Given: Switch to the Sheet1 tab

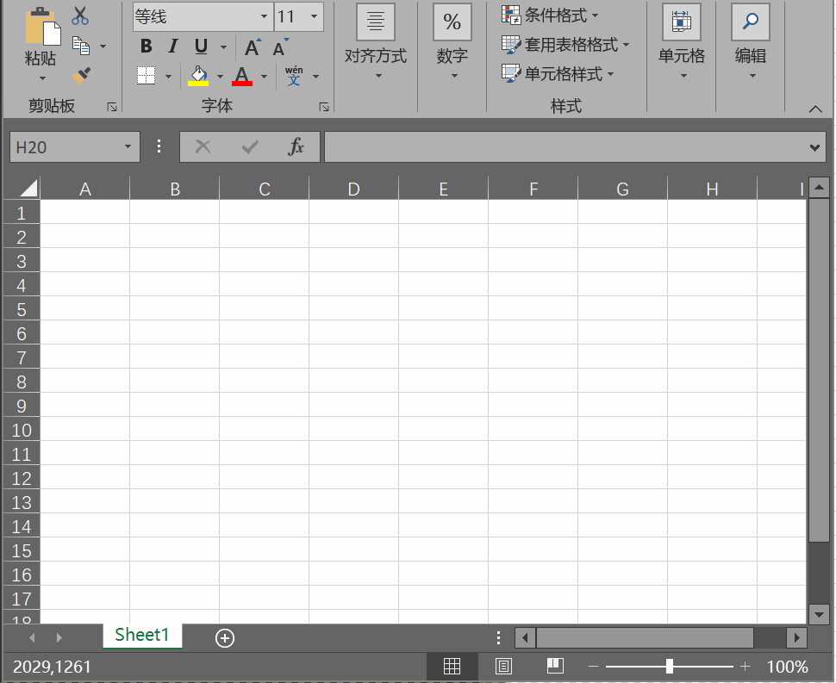Looking at the screenshot, I should (142, 635).
